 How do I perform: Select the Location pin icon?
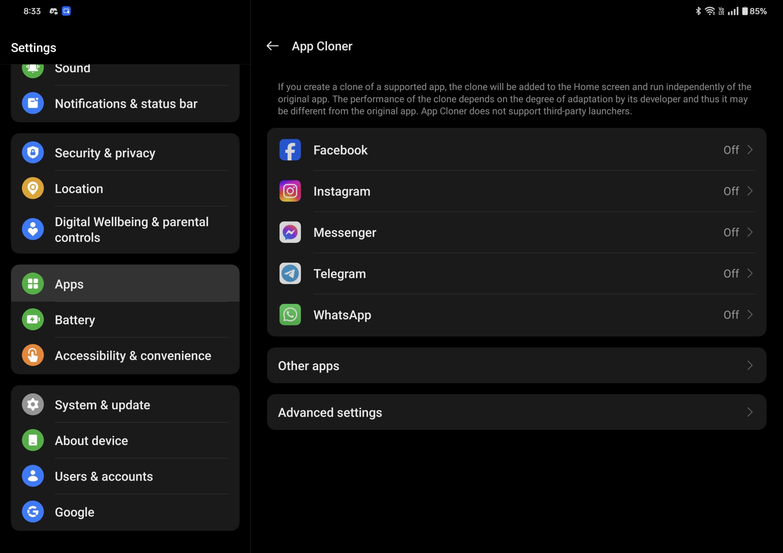[x=33, y=188]
